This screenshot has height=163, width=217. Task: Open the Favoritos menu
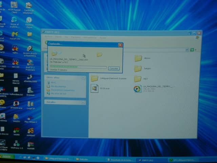coord(76,37)
